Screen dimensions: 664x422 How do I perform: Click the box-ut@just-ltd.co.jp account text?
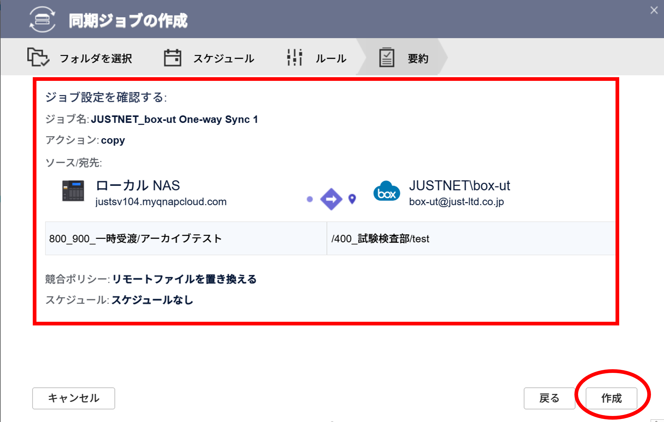pyautogui.click(x=456, y=202)
